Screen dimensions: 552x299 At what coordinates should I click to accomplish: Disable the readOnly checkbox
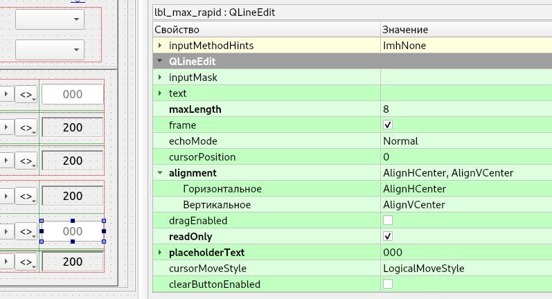pos(388,236)
